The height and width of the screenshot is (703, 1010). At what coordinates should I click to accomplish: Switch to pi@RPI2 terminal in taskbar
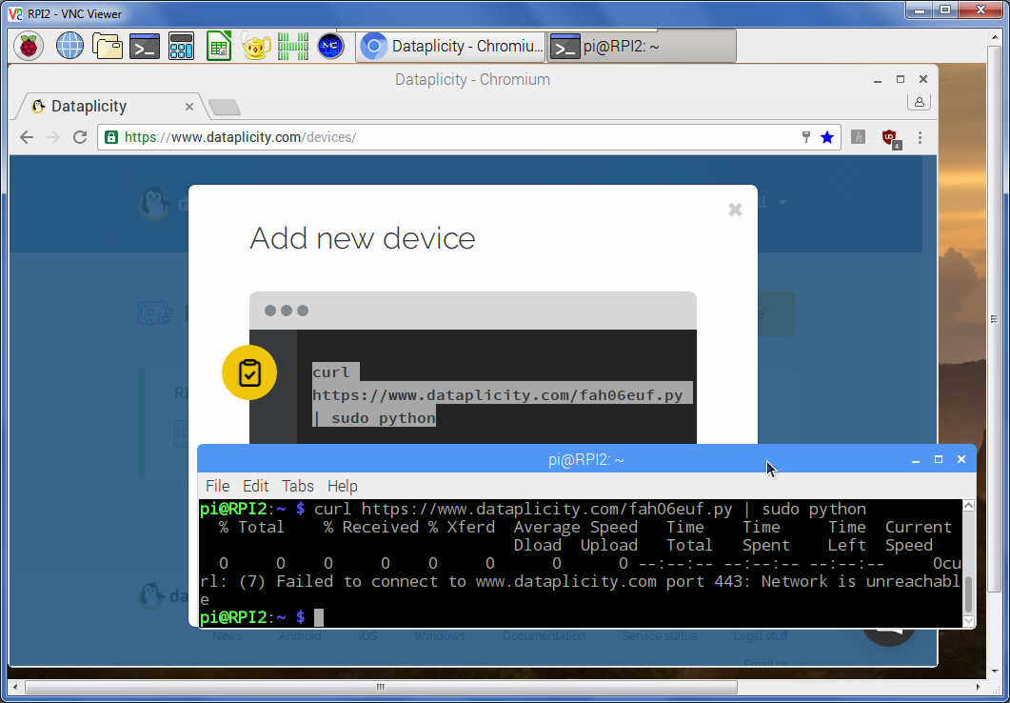[x=642, y=46]
